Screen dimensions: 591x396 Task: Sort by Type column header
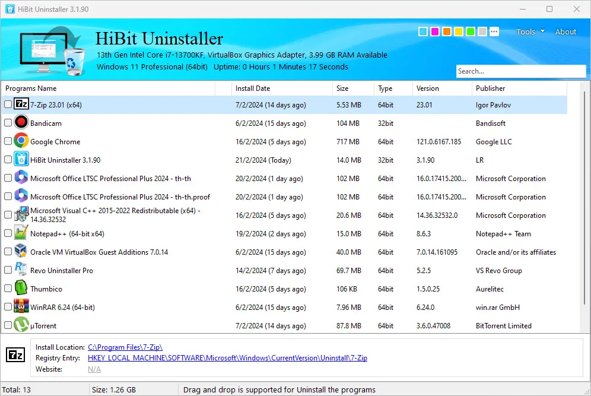point(393,88)
